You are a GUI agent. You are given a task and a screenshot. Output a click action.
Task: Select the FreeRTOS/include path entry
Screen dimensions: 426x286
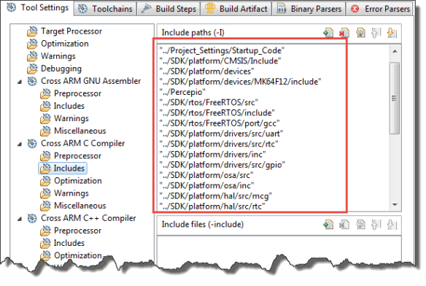click(x=217, y=113)
